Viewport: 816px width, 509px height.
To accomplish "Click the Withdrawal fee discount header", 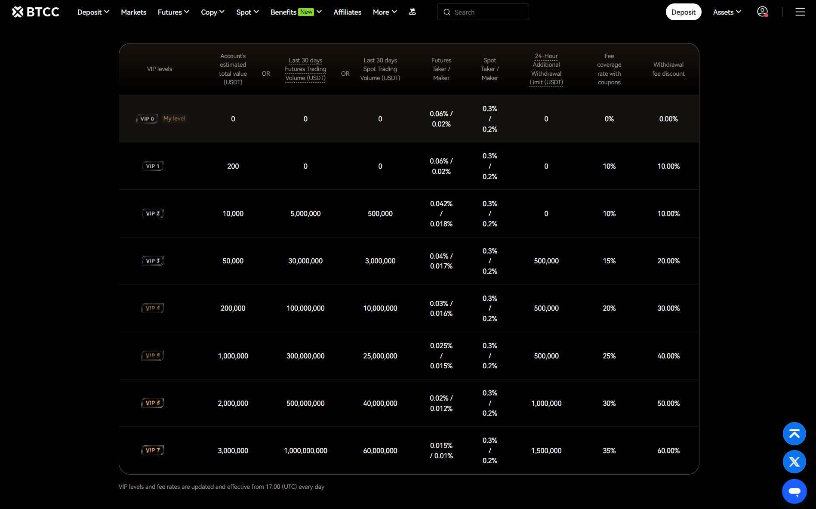I will pos(668,69).
